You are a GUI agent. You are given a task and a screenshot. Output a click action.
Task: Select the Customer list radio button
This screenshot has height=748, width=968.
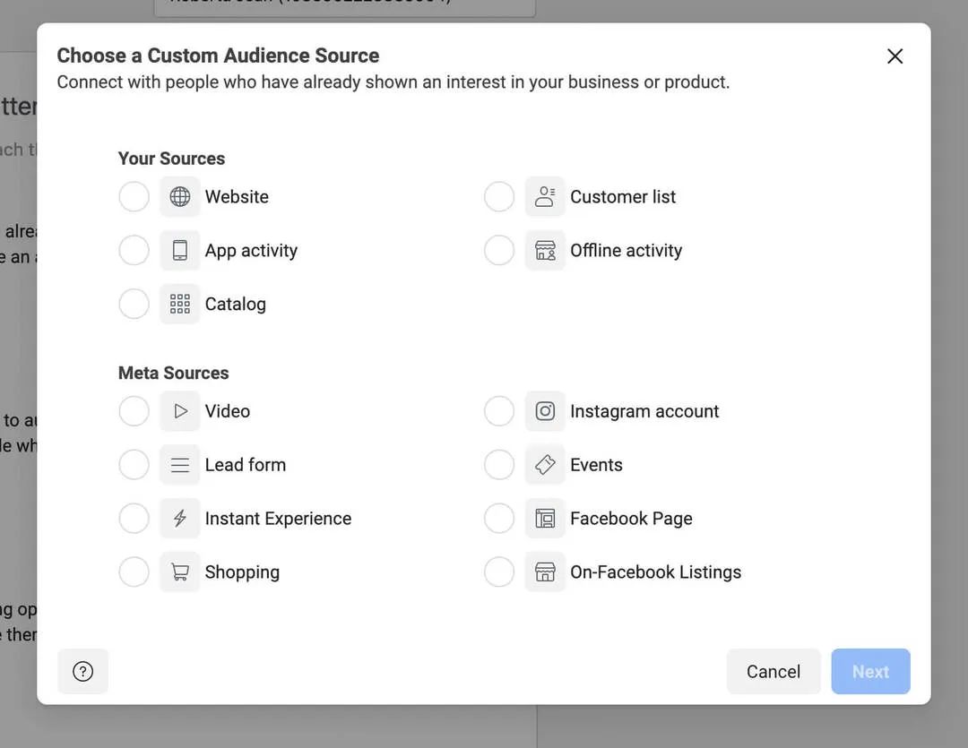(499, 197)
